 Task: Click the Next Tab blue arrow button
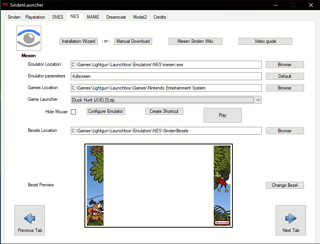tap(291, 220)
